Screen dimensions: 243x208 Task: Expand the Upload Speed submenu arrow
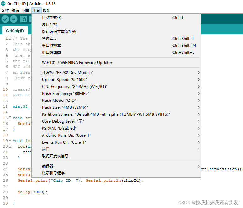pos(199,79)
